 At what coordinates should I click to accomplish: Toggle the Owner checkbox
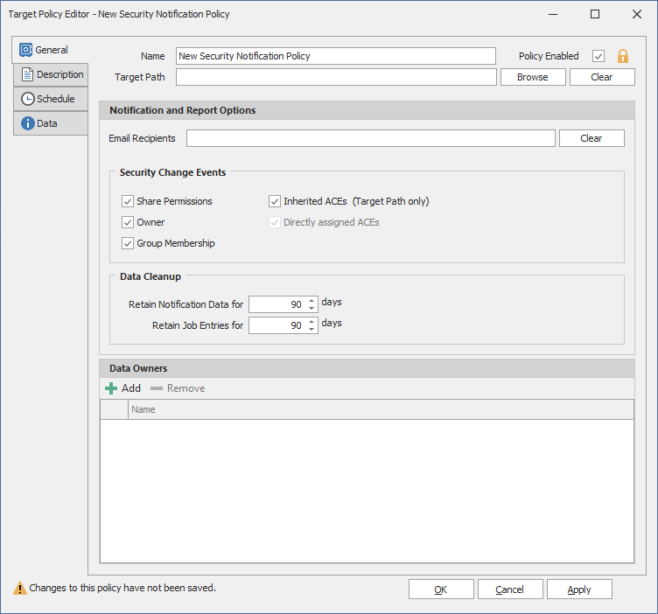(128, 222)
